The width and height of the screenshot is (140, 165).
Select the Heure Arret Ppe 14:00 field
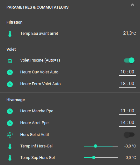point(128,123)
